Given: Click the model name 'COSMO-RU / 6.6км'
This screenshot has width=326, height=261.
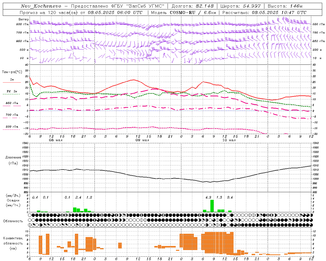Looking at the screenshot, I should [193, 12].
